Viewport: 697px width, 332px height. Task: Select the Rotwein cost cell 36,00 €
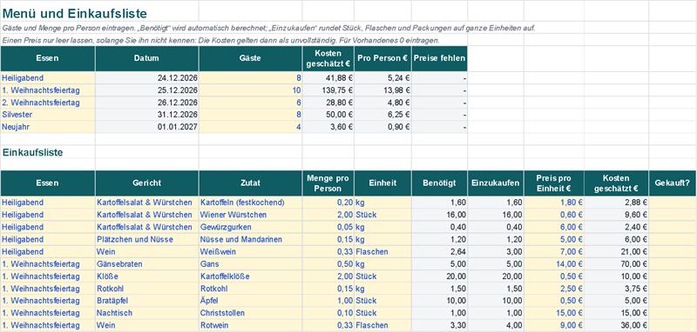click(617, 325)
